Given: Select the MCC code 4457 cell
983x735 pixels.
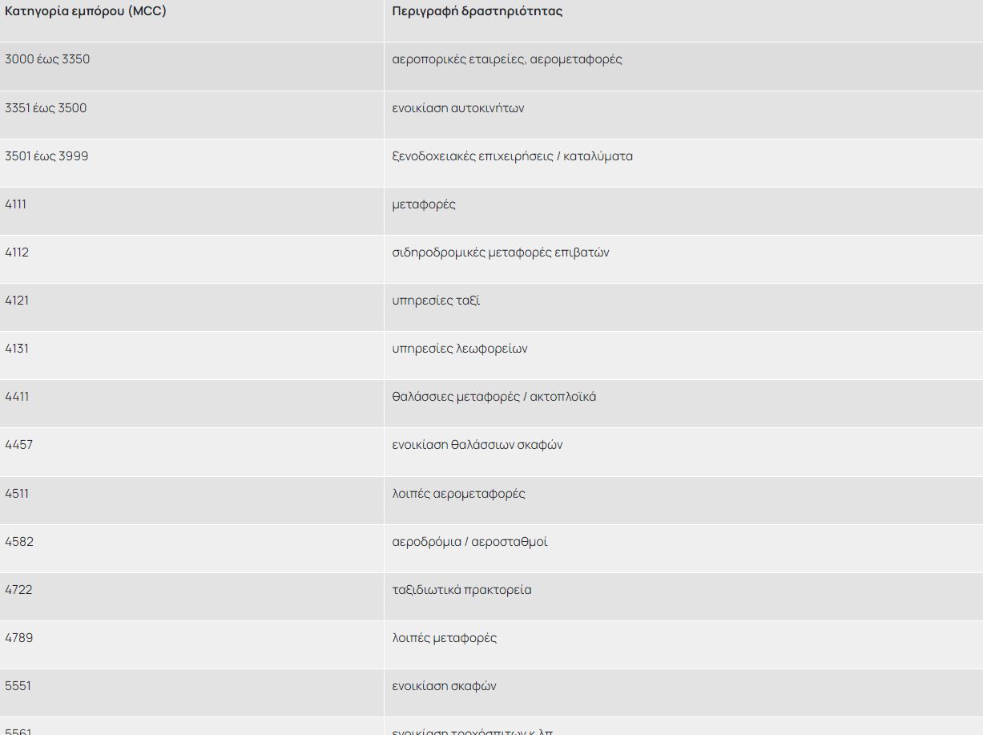Looking at the screenshot, I should [19, 445].
